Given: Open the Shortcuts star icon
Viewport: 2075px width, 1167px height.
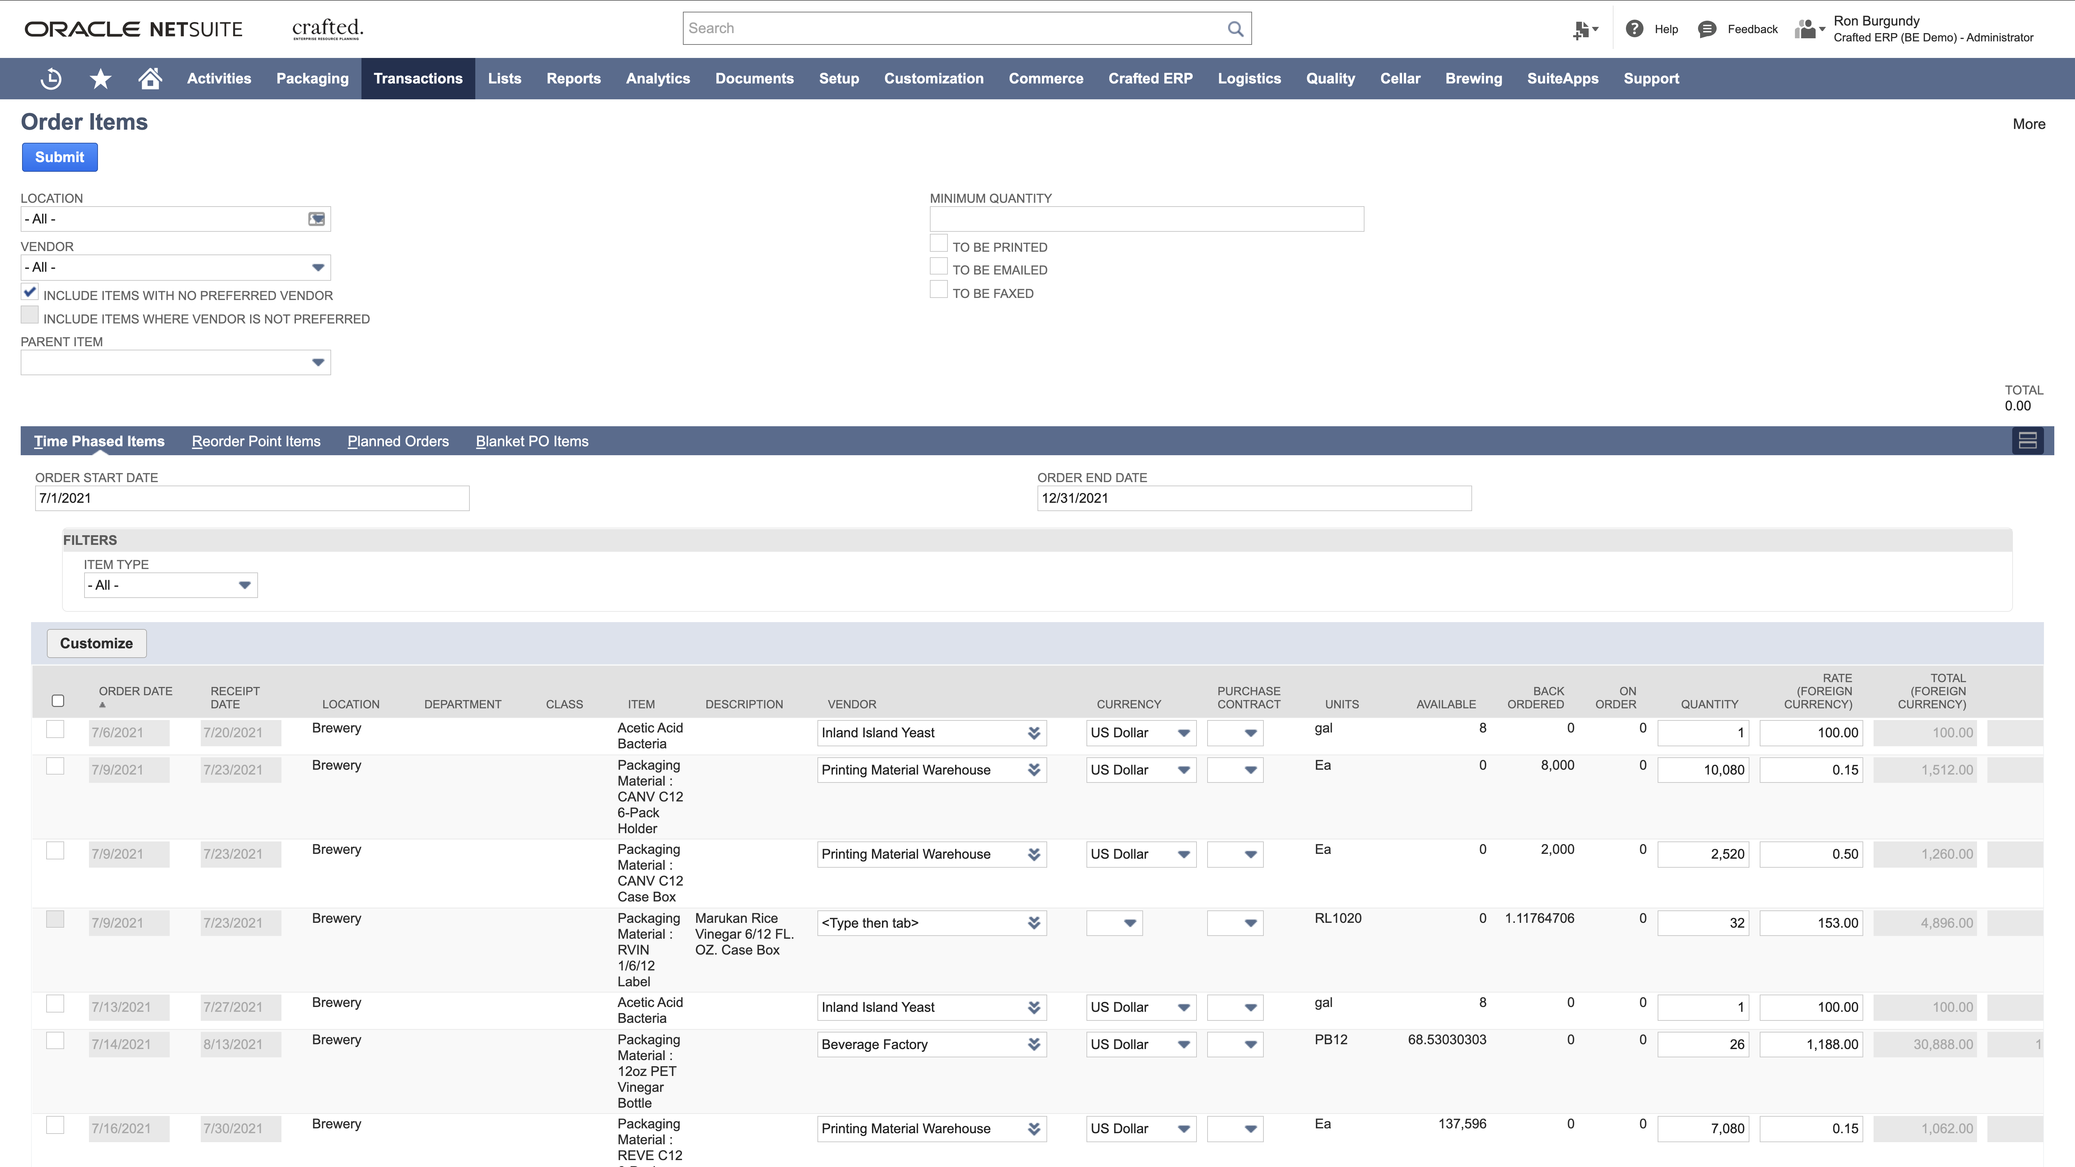Looking at the screenshot, I should 100,78.
